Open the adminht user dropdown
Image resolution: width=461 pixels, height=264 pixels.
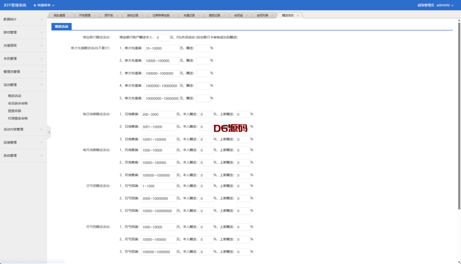pos(448,5)
